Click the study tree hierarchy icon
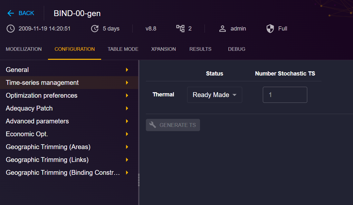The image size is (353, 205). [180, 29]
